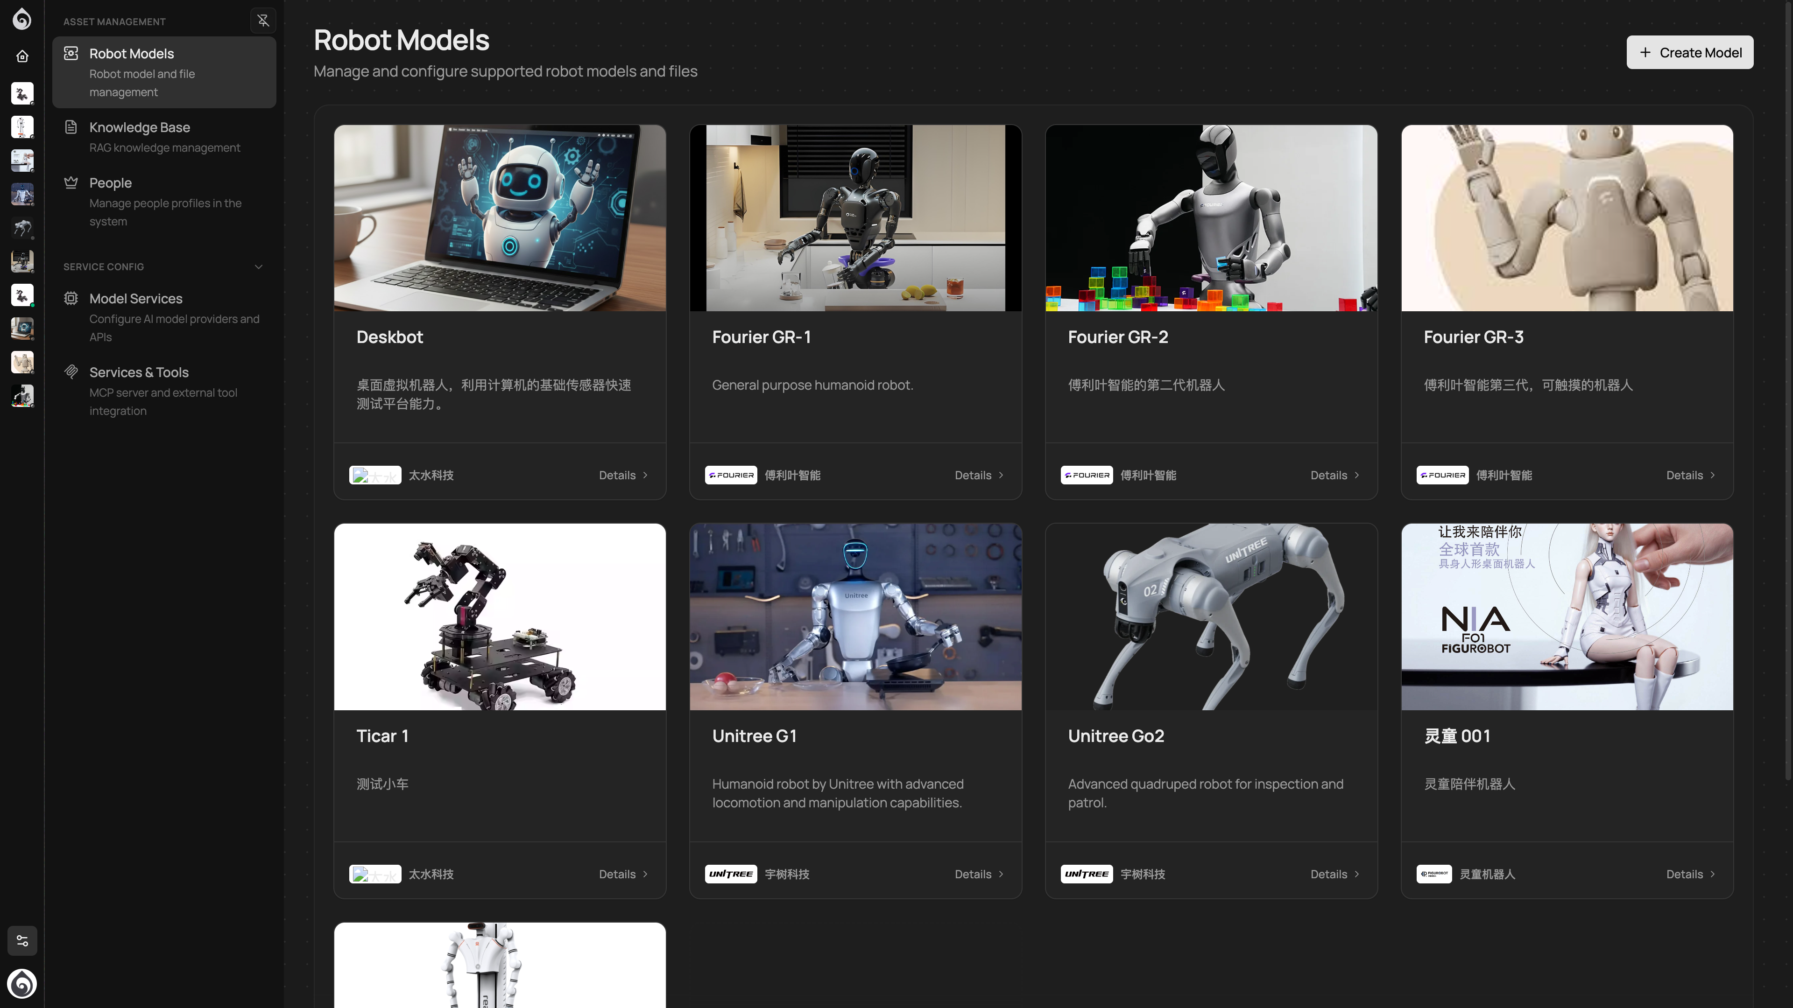Unpin the sidebar with the pin icon

pos(263,21)
